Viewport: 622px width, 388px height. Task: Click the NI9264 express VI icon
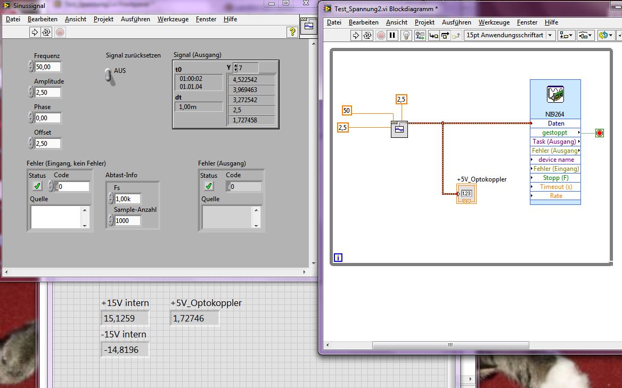point(555,95)
